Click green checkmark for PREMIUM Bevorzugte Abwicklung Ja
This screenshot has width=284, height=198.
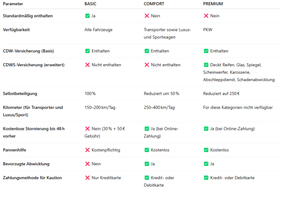(206, 164)
